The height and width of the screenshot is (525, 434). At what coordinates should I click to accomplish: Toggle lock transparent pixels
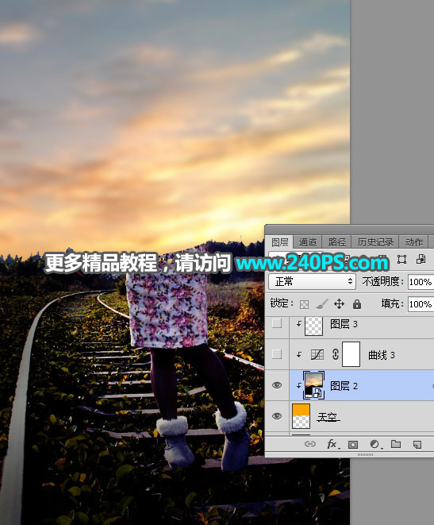pos(304,304)
